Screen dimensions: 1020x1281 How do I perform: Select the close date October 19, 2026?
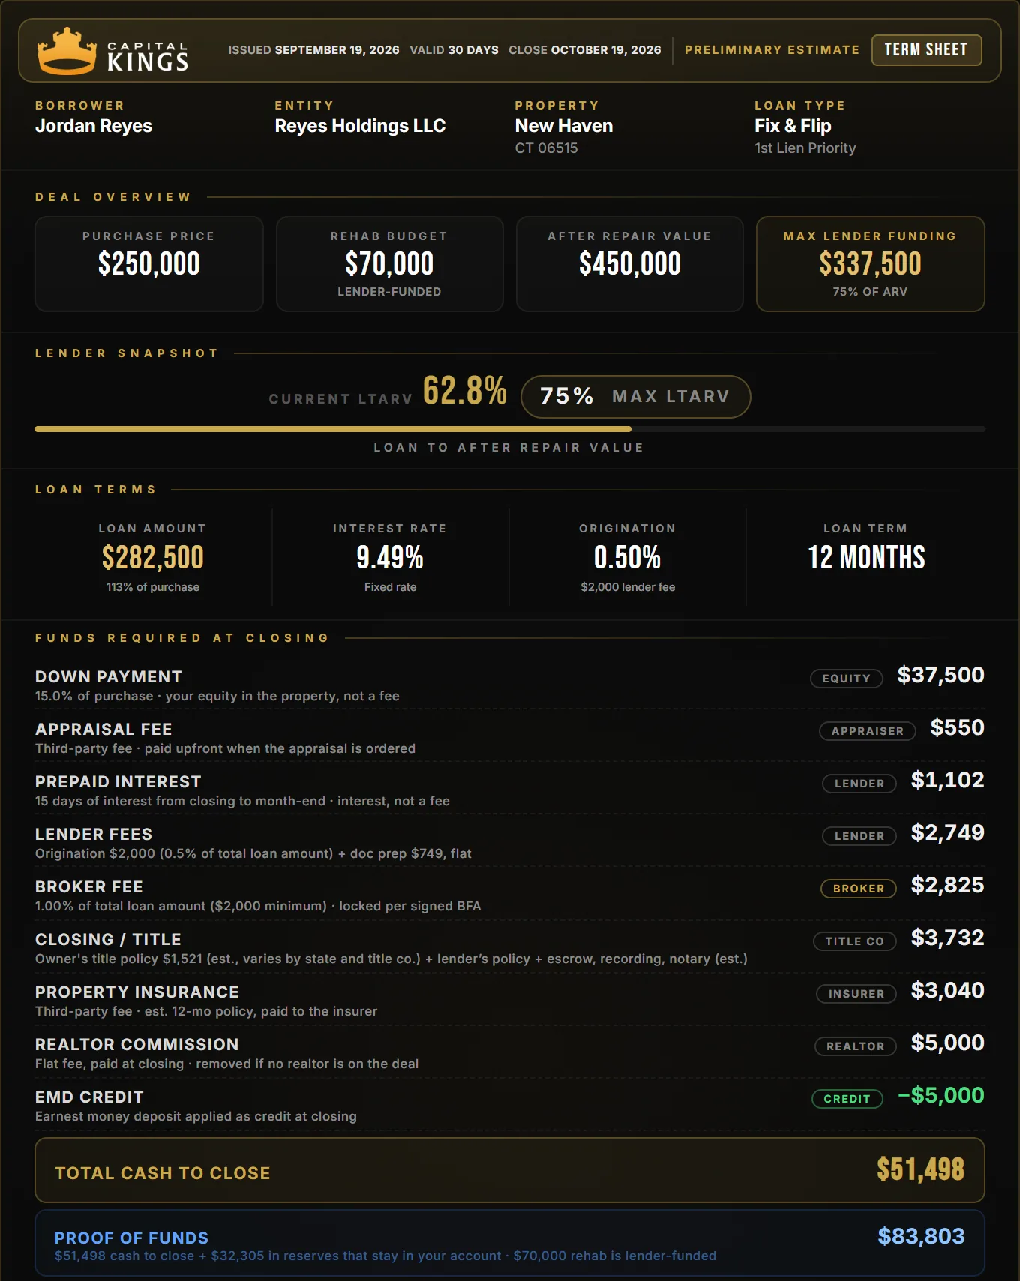606,50
